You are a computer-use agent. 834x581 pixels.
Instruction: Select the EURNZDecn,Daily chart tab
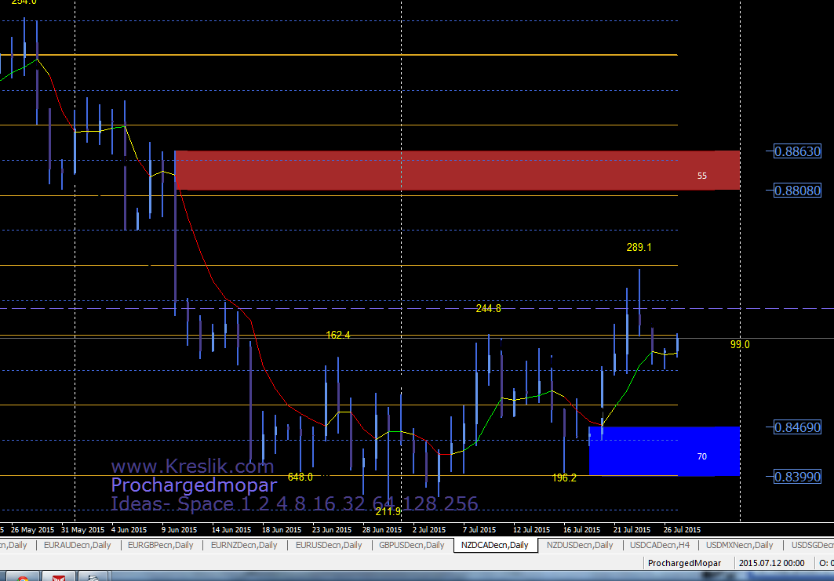click(x=244, y=545)
